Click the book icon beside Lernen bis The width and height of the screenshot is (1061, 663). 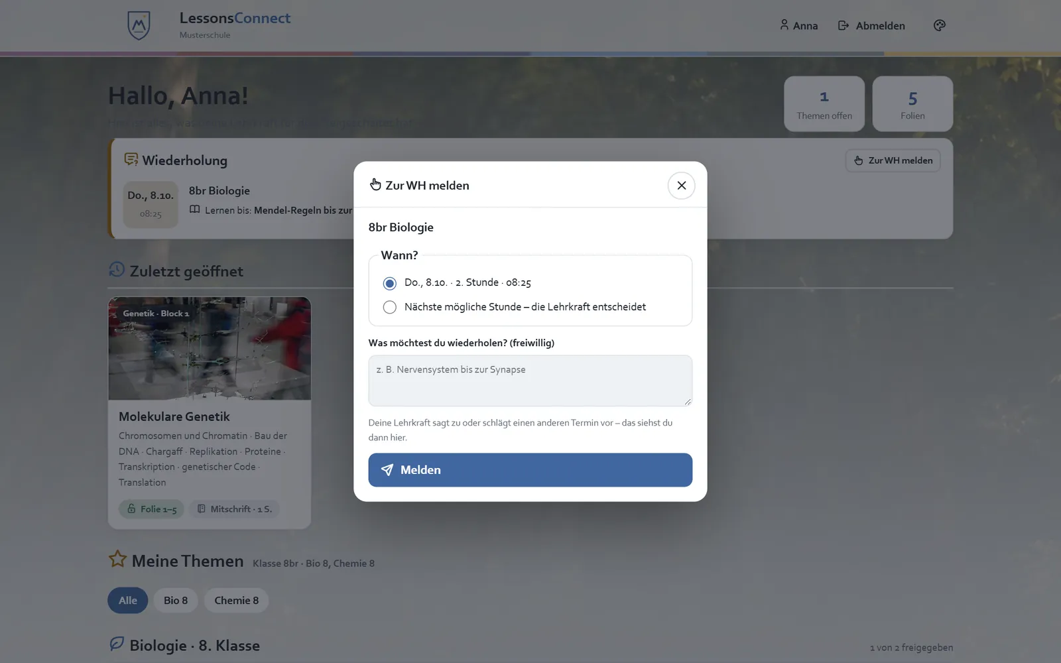[194, 210]
